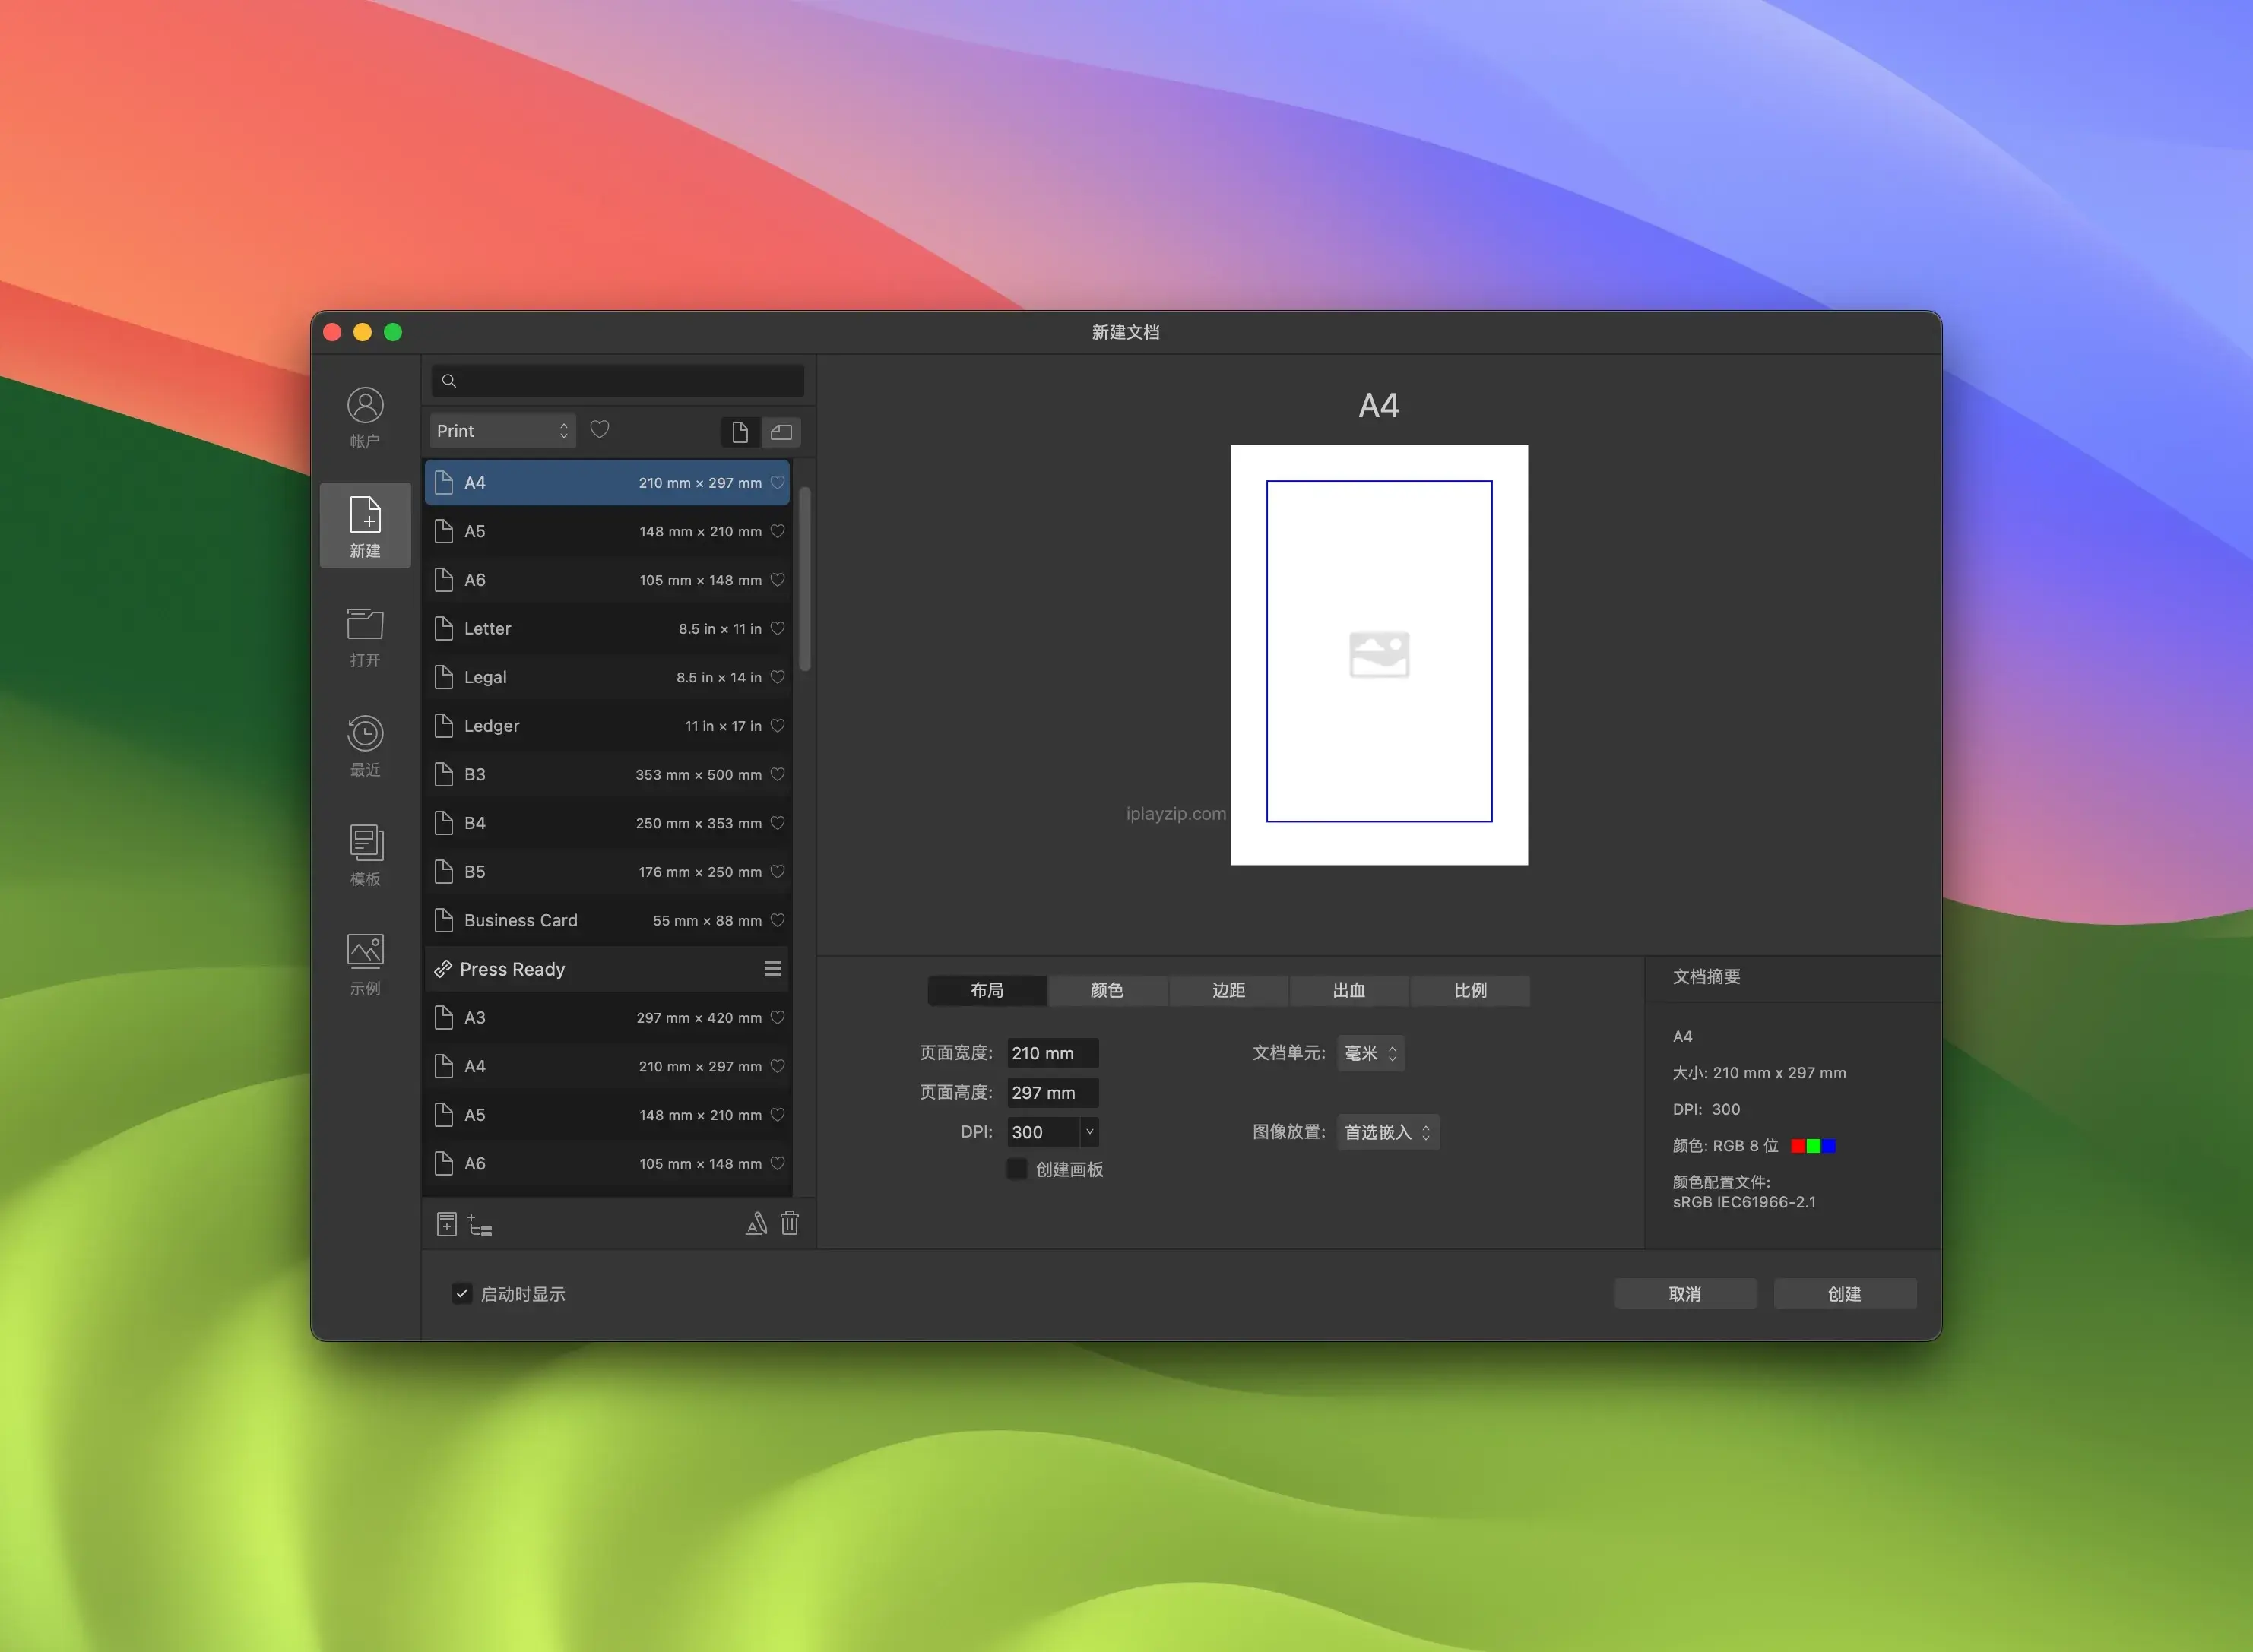The image size is (2253, 1652).
Task: Click the 创建 (Create) button
Action: 1844,1293
